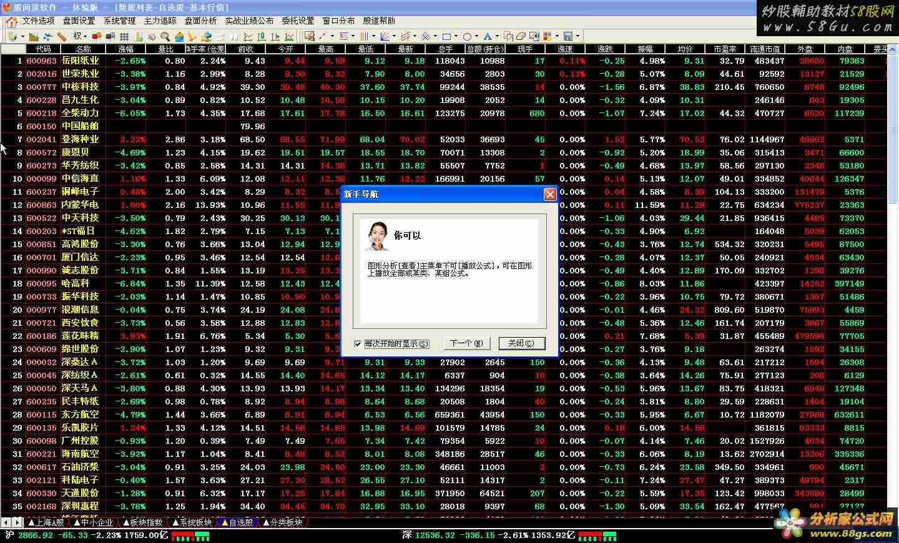899x543 pixels.
Task: Open dropdown arrow next to vertical lines tool
Action: pos(373,36)
